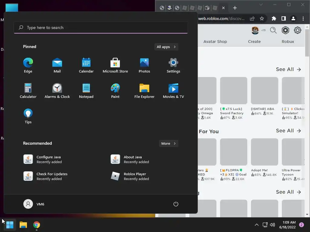
Task: Open the Roblox search icon
Action: 273,31
